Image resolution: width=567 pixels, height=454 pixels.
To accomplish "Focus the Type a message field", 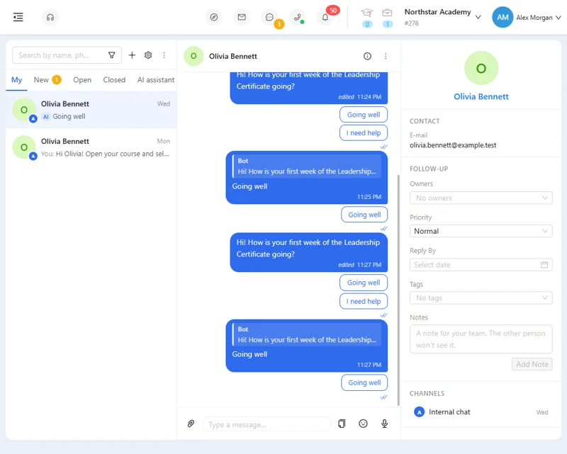I will 266,424.
